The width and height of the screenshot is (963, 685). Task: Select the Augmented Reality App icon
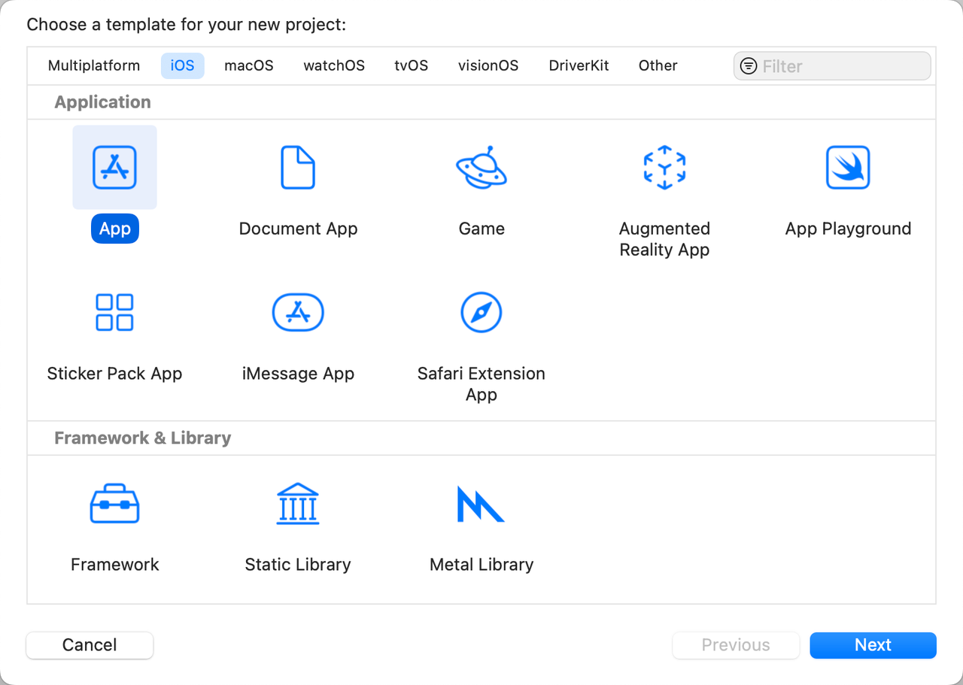pyautogui.click(x=664, y=167)
